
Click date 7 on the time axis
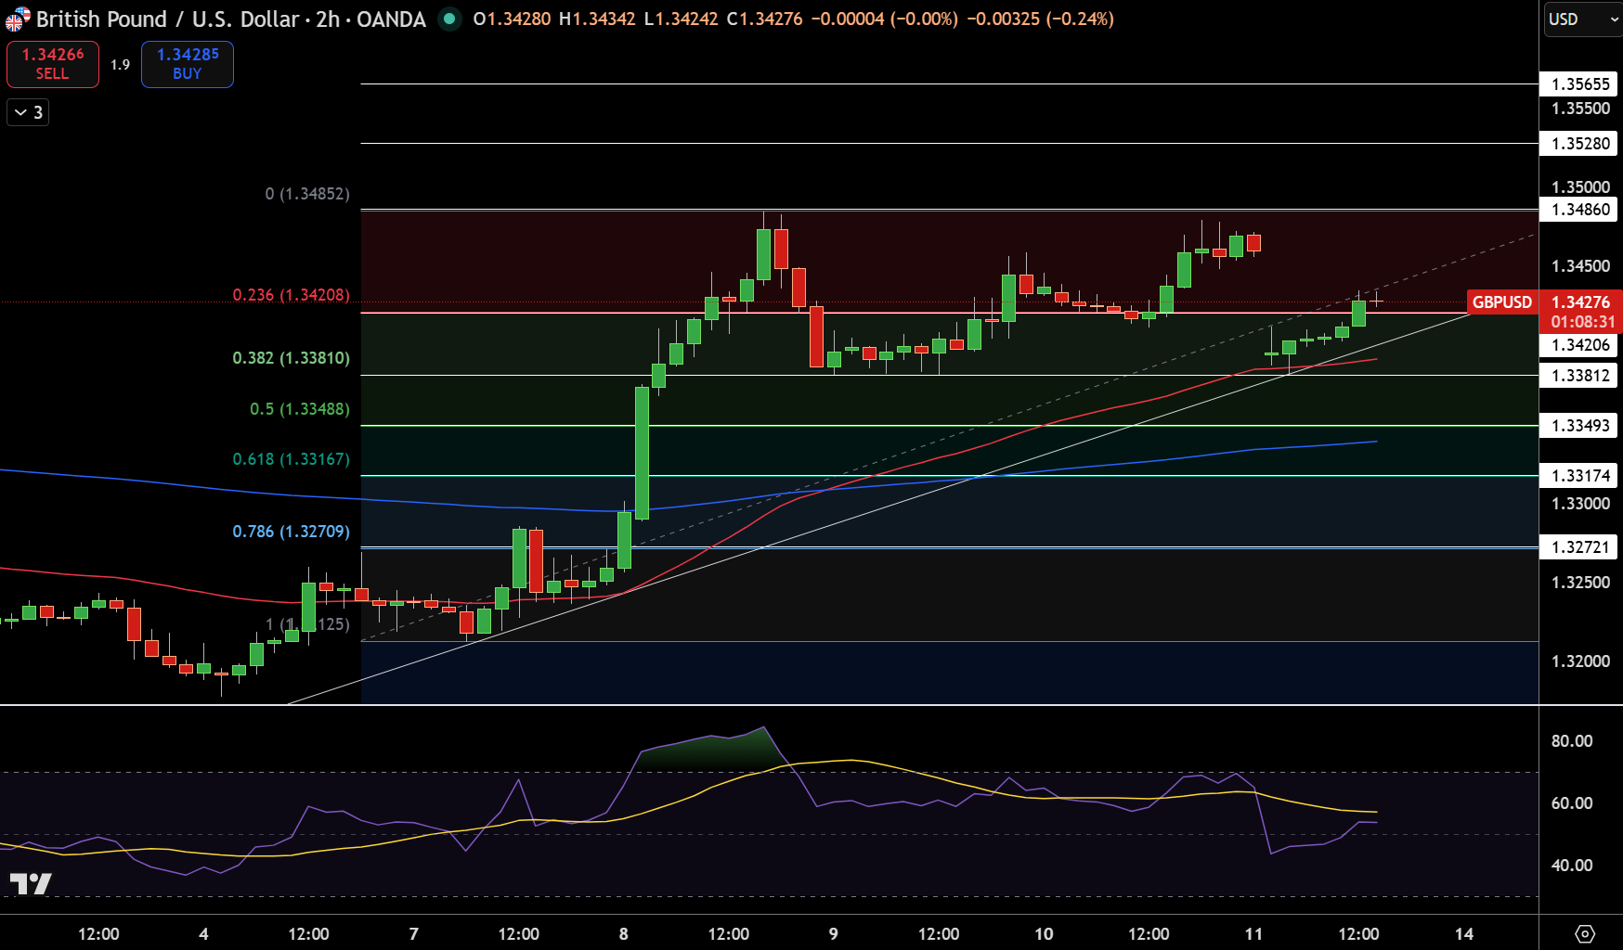click(414, 934)
